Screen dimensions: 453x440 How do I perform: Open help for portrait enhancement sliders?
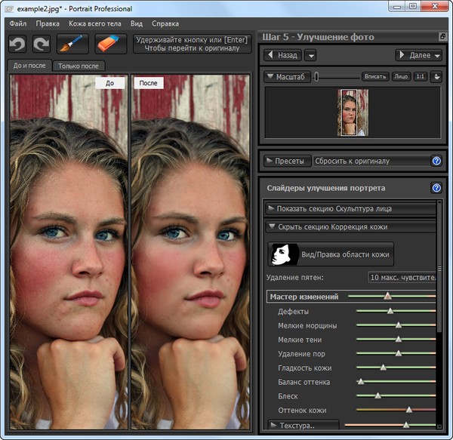(x=436, y=188)
